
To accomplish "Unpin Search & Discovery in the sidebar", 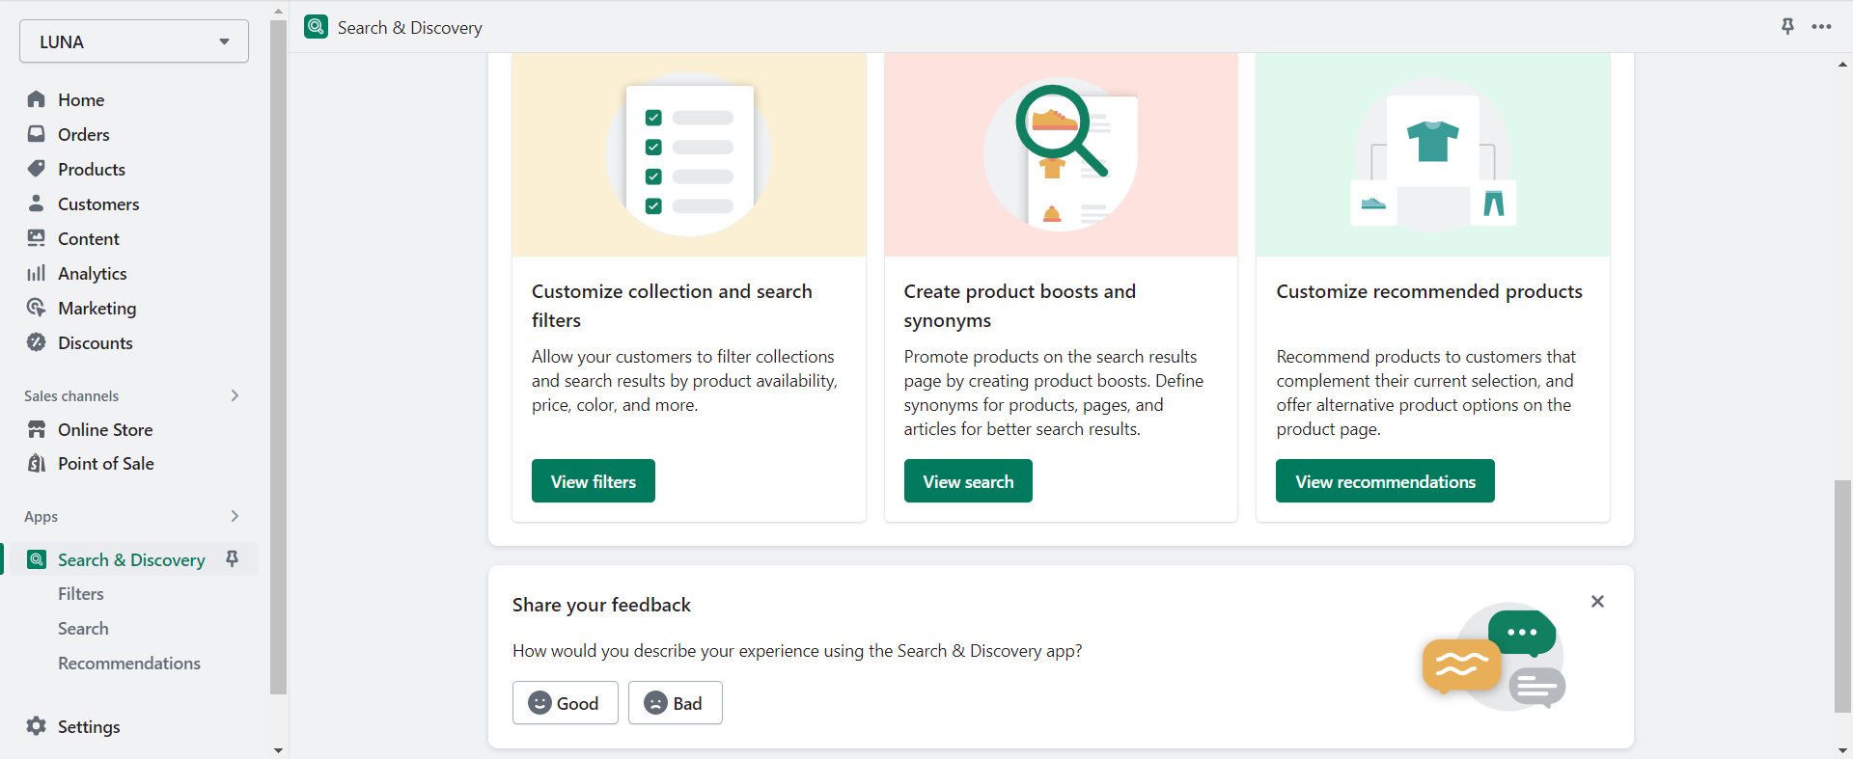I will click(x=233, y=558).
